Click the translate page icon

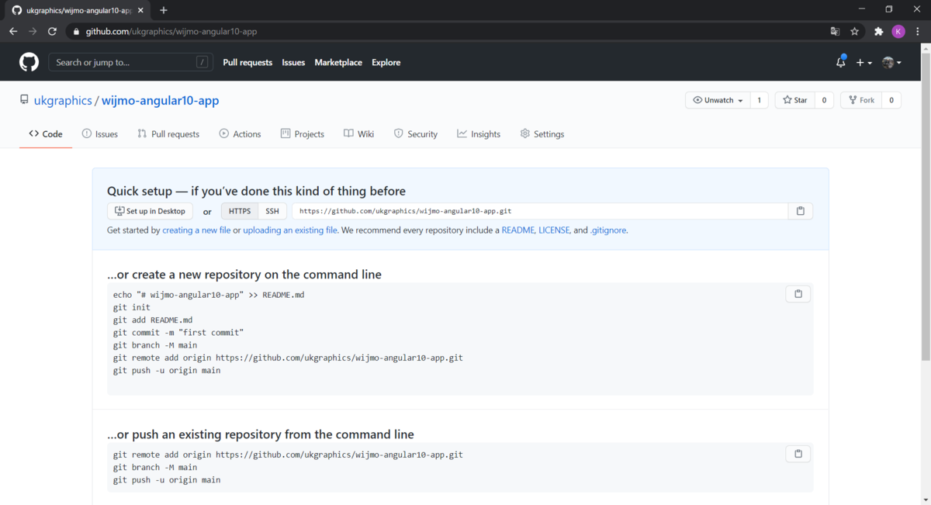pos(835,32)
